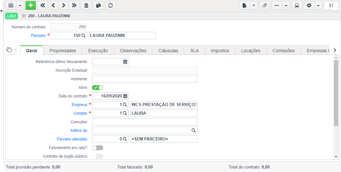The height and width of the screenshot is (172, 341).
Task: Open calendar for Referência último faturamento
Action: (125, 62)
